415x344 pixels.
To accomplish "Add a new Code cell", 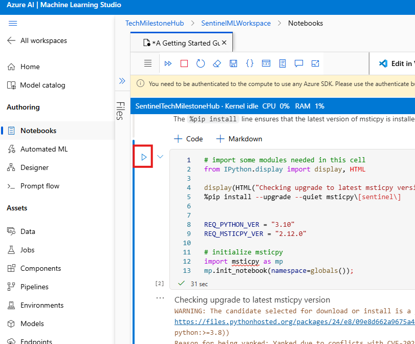I will pos(189,139).
